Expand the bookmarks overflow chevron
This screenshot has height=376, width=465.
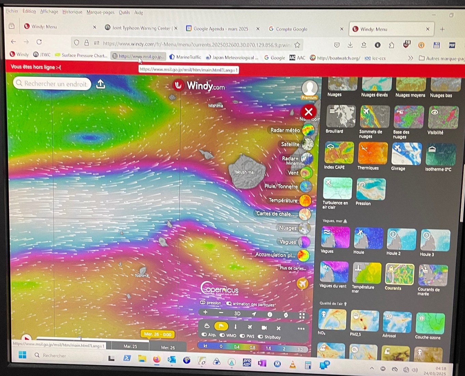(x=410, y=58)
